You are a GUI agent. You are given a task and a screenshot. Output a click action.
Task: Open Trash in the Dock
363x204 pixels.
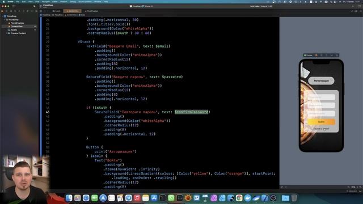pos(294,198)
